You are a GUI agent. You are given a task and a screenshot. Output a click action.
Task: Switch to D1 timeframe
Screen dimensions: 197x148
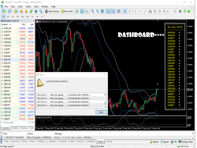(42, 17)
